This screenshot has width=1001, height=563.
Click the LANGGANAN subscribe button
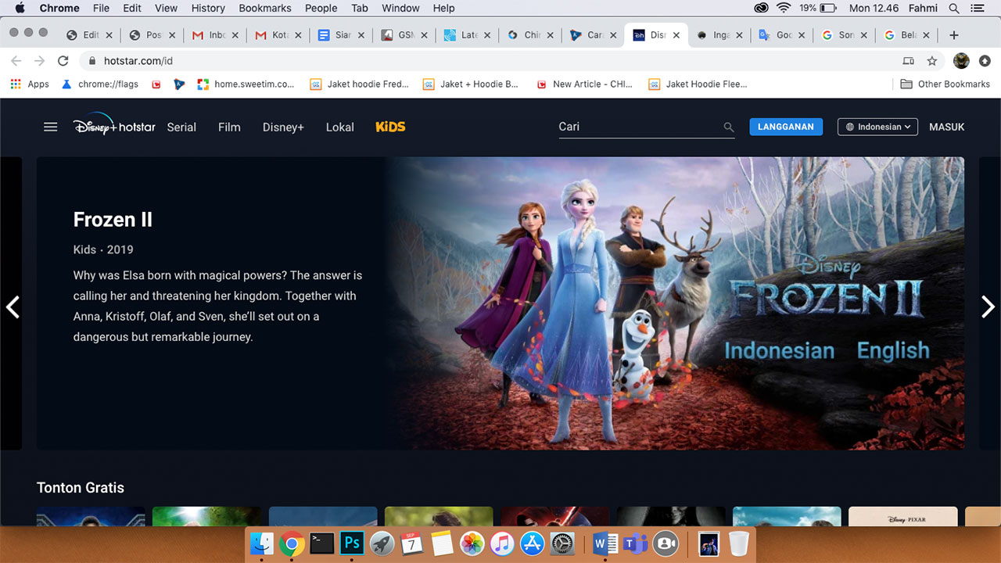pyautogui.click(x=786, y=127)
